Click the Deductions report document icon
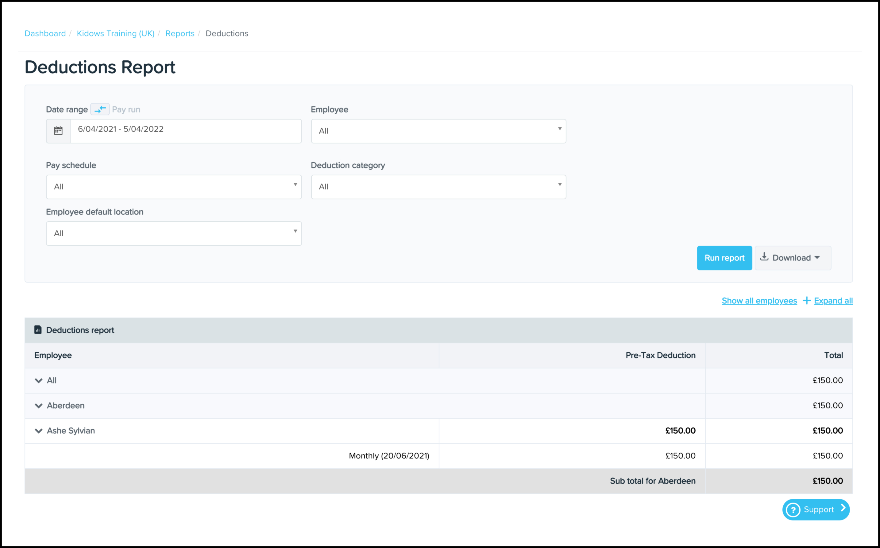 tap(38, 330)
